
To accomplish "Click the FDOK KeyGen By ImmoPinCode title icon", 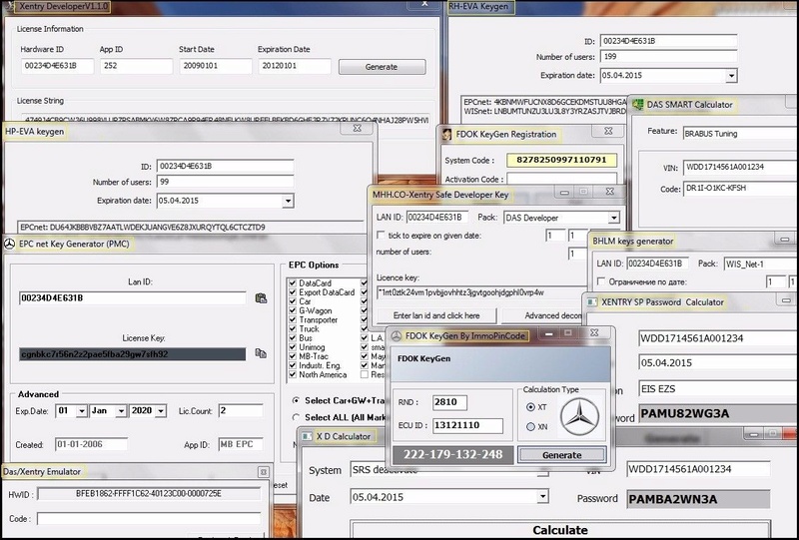I will point(397,336).
